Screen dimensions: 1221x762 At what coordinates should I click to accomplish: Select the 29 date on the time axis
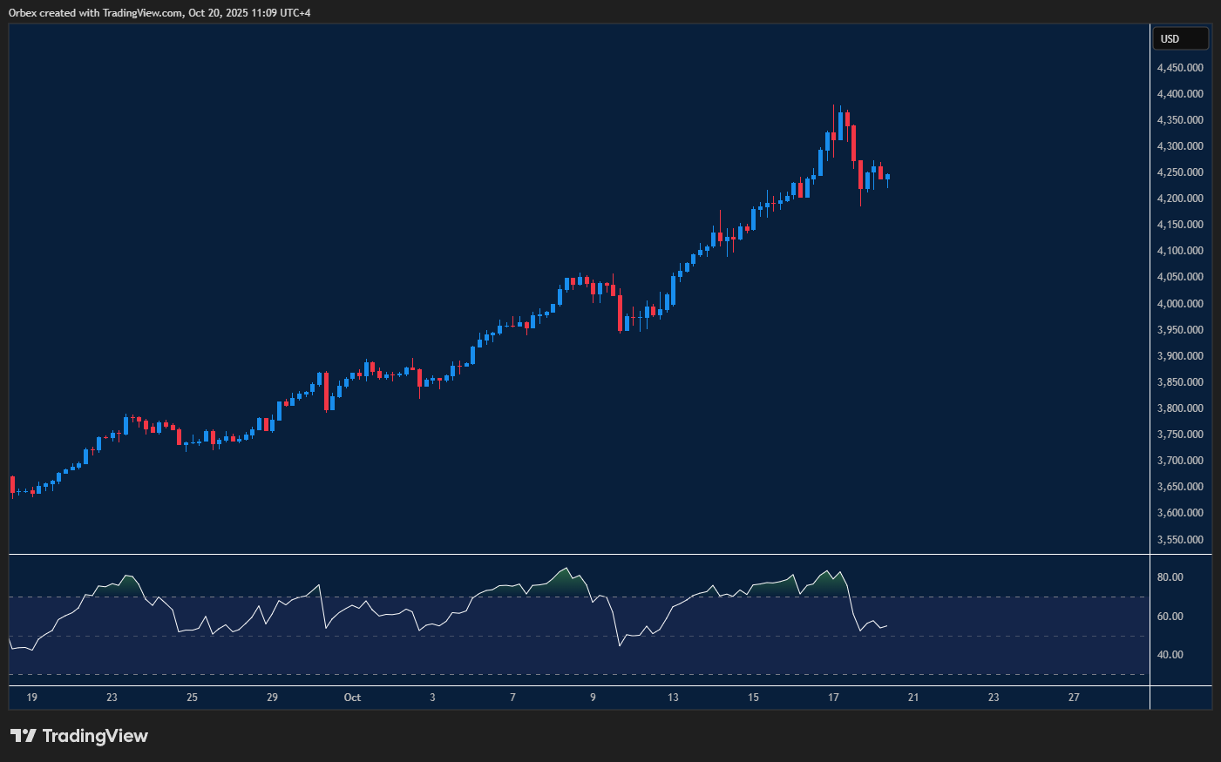click(x=272, y=698)
